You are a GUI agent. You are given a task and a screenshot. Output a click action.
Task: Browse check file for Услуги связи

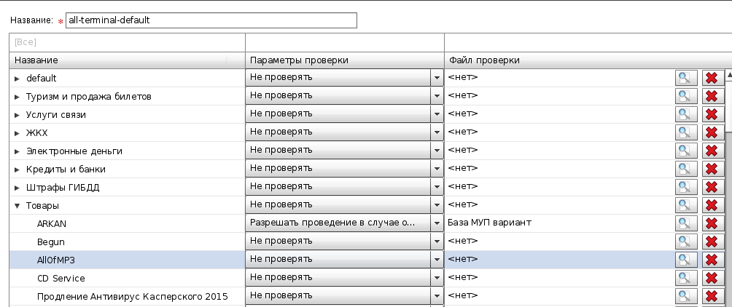click(x=686, y=114)
